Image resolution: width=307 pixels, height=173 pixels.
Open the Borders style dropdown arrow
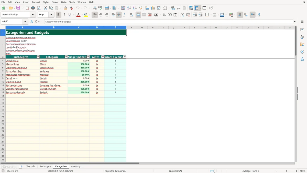(x=211, y=15)
